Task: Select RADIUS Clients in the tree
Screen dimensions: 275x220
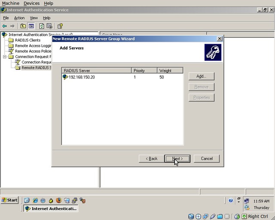Action: point(27,40)
